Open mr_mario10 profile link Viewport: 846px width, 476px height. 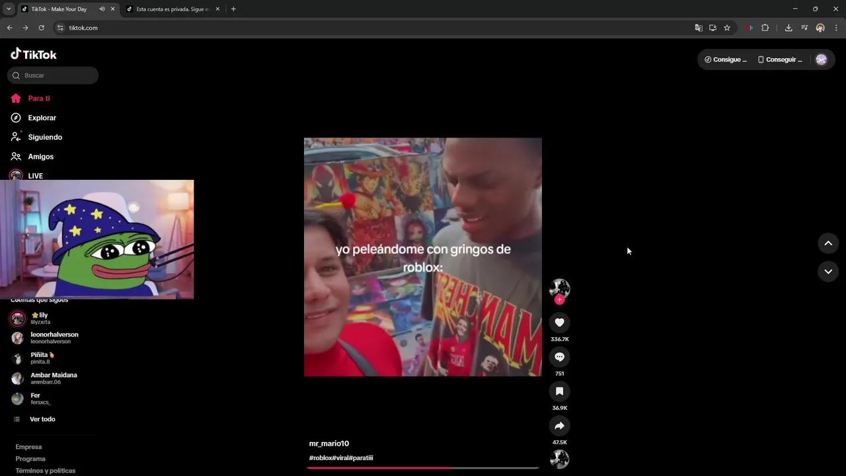click(x=329, y=444)
